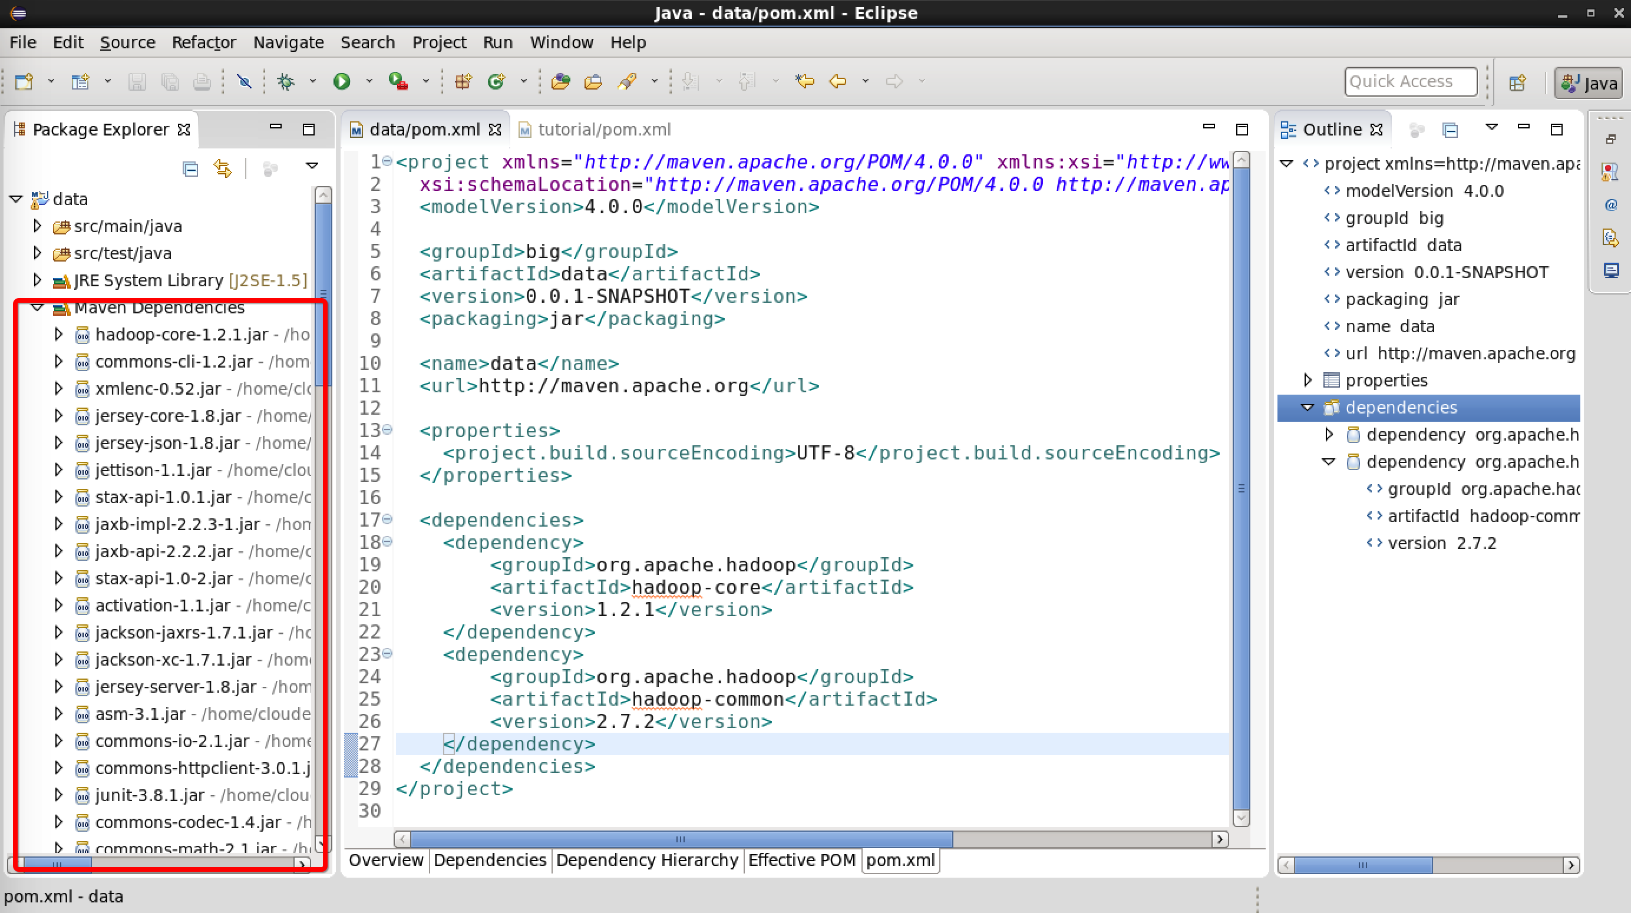Click the editor horizontal scrollbar thumb
This screenshot has height=913, width=1631.
(x=681, y=839)
